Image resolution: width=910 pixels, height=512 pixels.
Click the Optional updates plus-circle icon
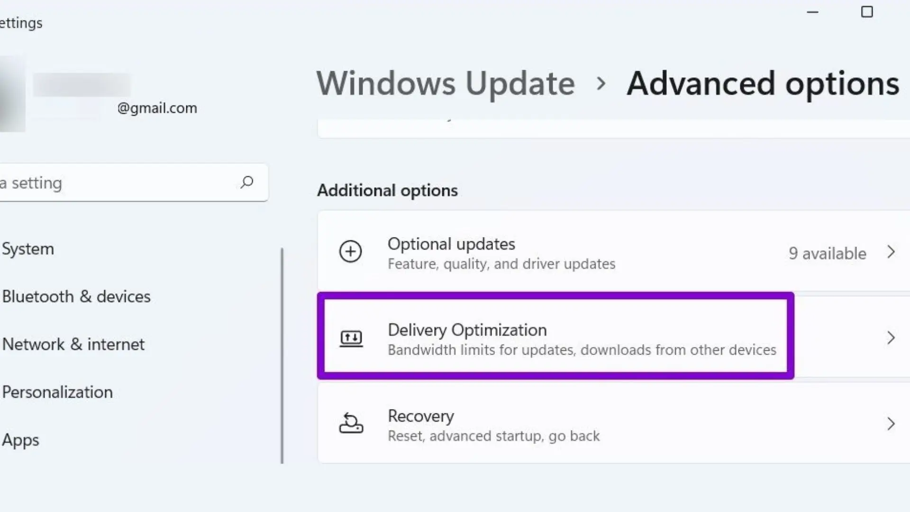pos(351,252)
